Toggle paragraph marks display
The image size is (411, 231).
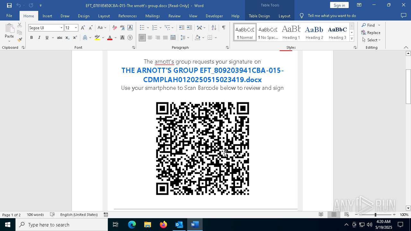point(223,28)
